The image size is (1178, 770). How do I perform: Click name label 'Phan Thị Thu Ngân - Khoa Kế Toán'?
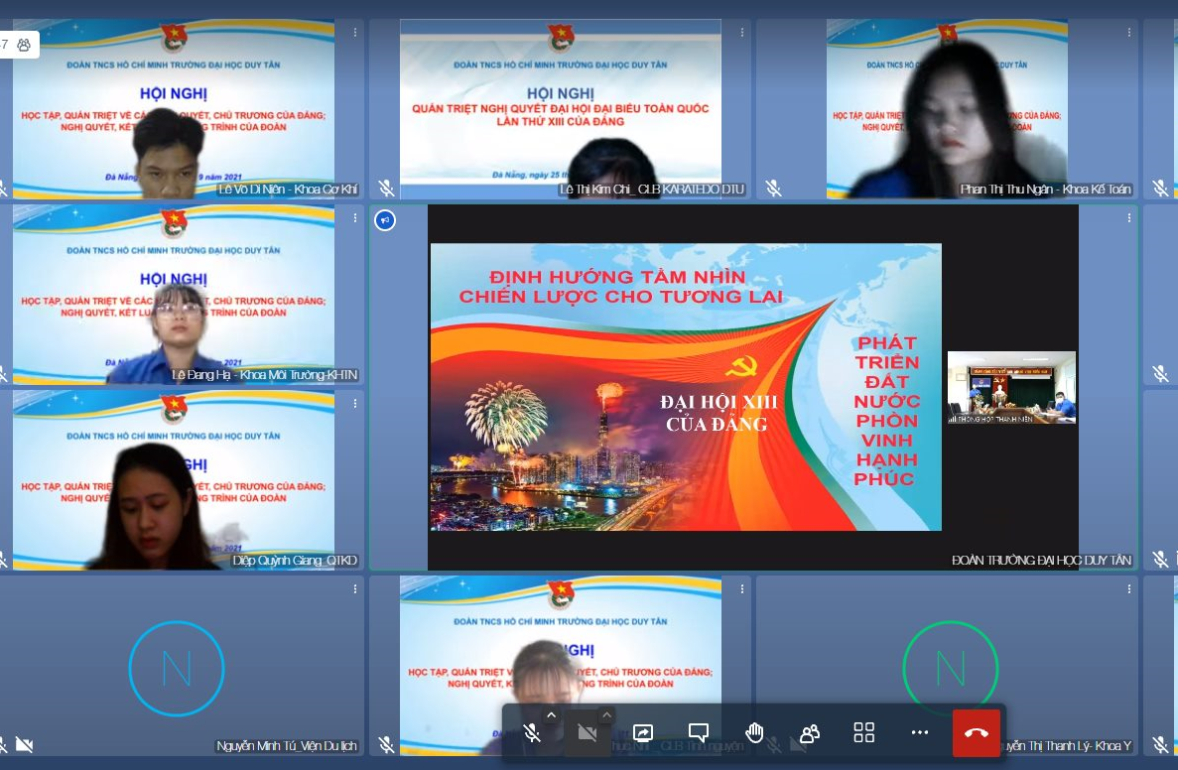point(1046,190)
